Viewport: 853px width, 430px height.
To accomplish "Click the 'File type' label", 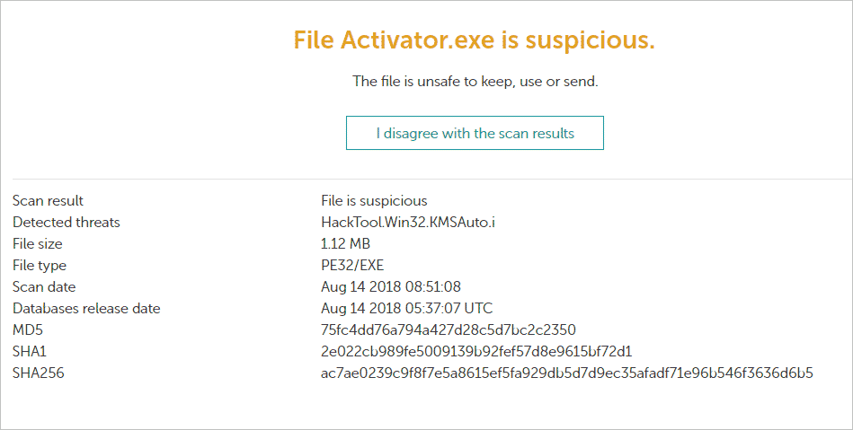I will 40,266.
